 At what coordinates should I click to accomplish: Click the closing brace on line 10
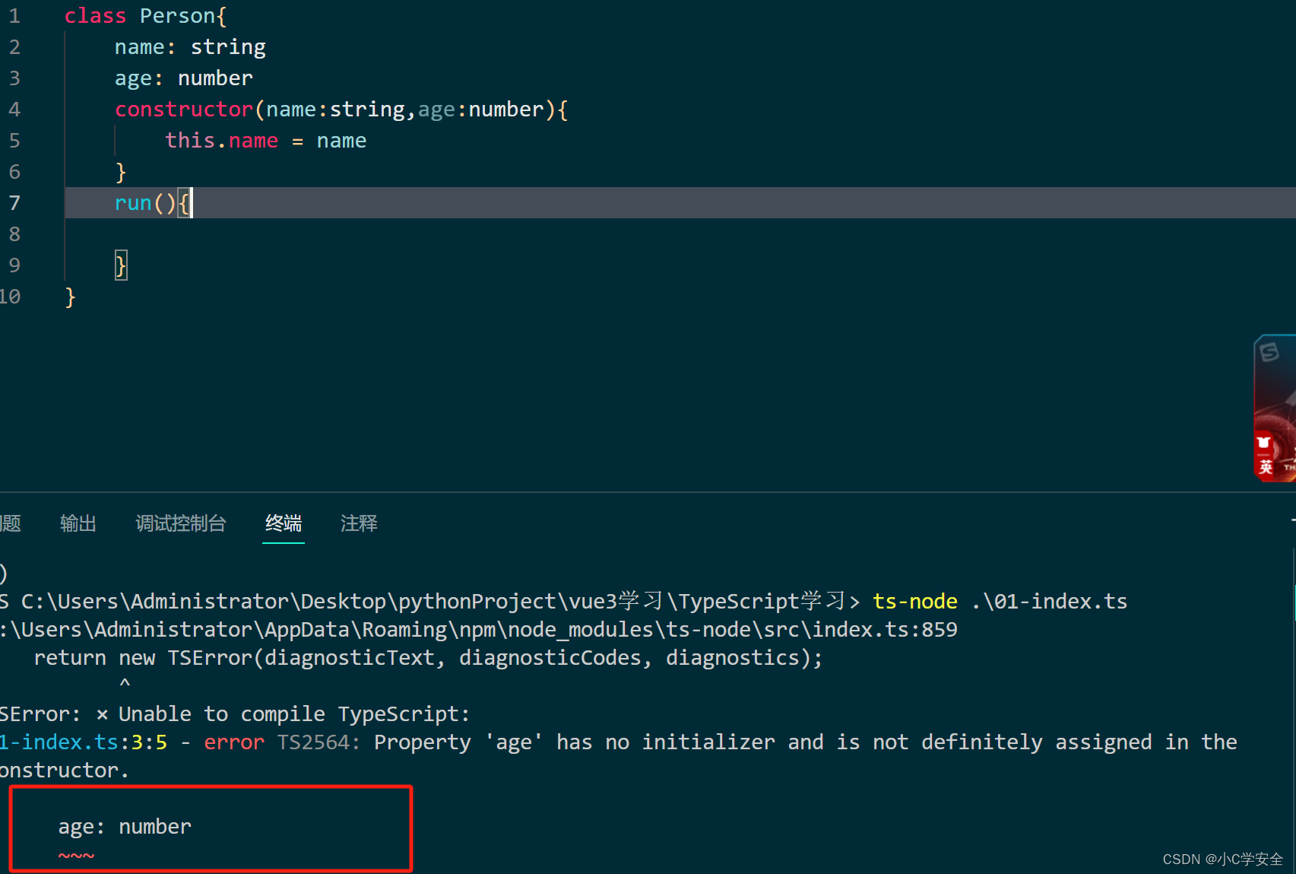pyautogui.click(x=69, y=296)
